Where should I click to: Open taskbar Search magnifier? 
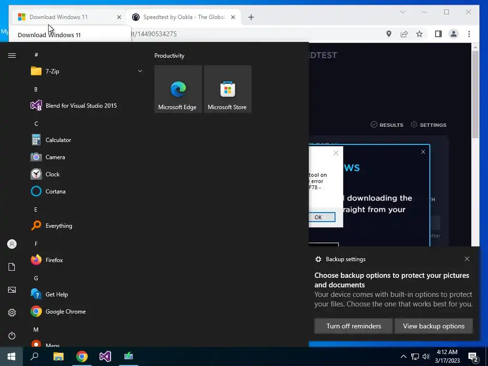tap(34, 356)
